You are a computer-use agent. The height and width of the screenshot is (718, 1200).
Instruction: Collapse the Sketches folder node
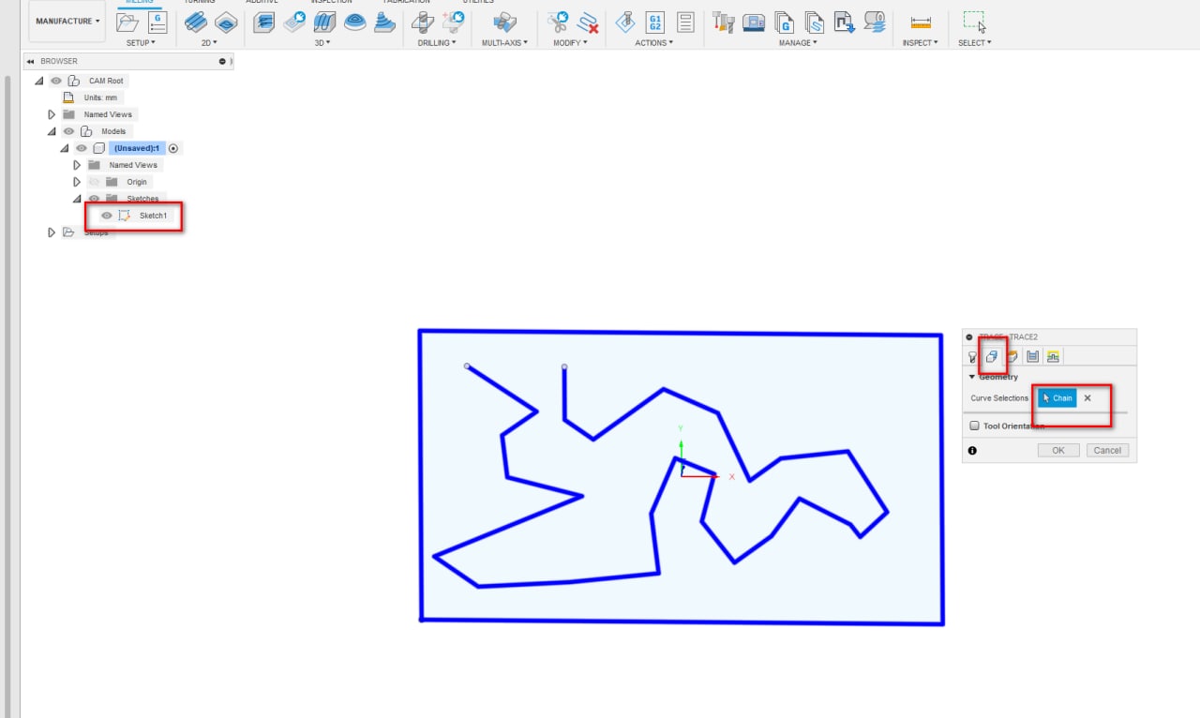pyautogui.click(x=77, y=199)
